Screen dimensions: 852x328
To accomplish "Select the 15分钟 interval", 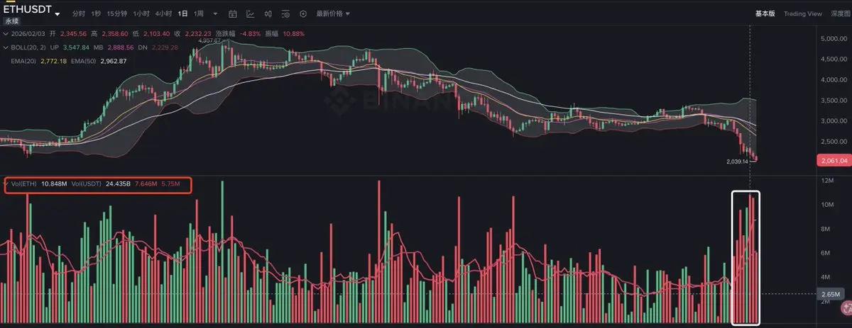I will (117, 14).
